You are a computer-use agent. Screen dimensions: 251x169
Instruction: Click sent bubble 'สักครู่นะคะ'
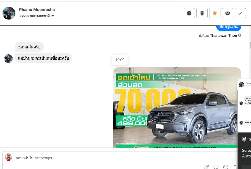pyautogui.click(x=228, y=27)
